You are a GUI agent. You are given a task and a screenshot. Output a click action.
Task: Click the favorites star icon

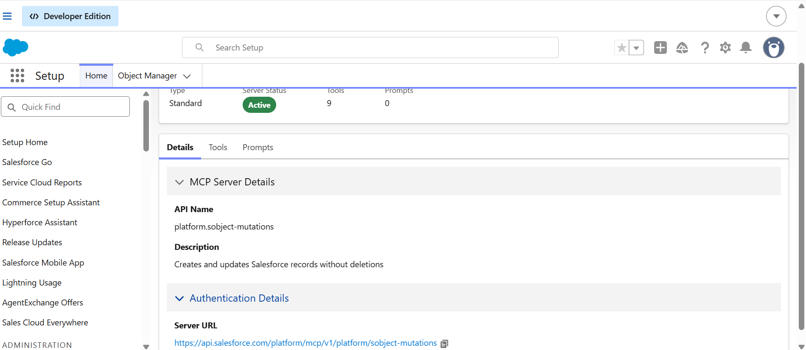pyautogui.click(x=622, y=48)
